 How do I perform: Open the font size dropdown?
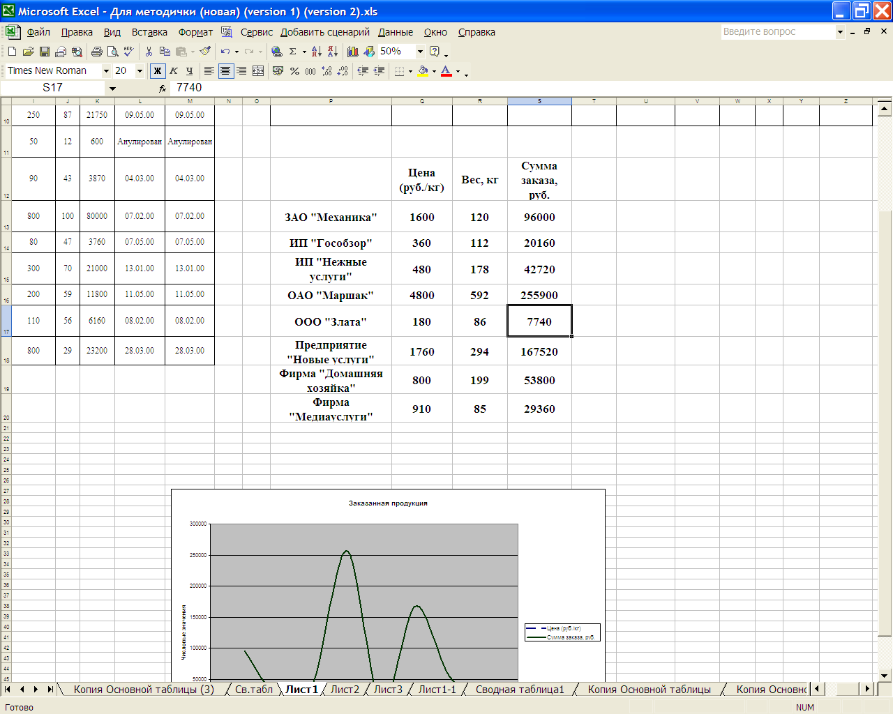point(140,70)
